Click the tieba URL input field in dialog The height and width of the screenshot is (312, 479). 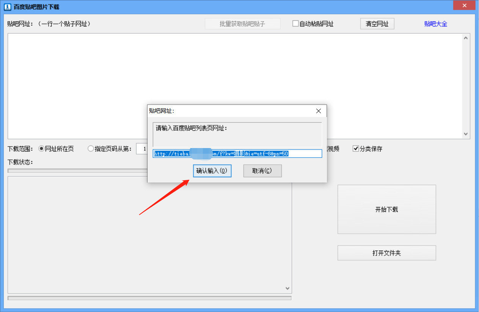237,153
